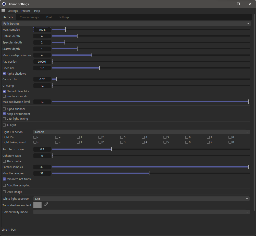
Task: Enable the Alpha channel checkbox
Action: (4, 109)
